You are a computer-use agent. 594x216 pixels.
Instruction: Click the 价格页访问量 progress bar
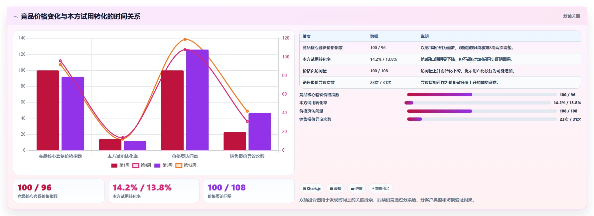482,111
